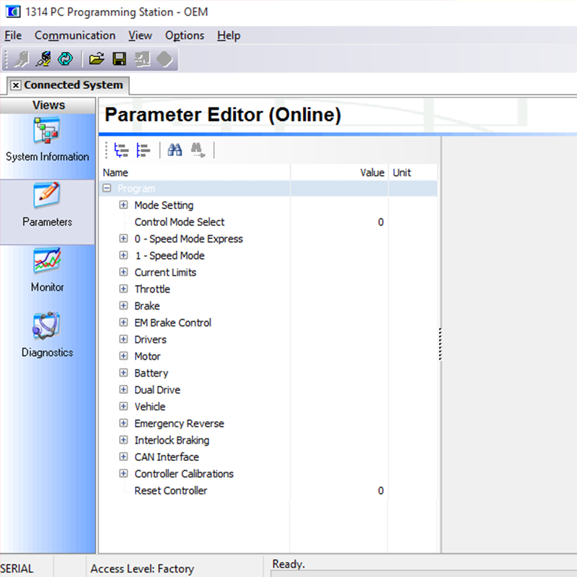Image resolution: width=577 pixels, height=577 pixels.
Task: Open the View menu
Action: [x=140, y=35]
